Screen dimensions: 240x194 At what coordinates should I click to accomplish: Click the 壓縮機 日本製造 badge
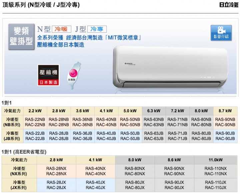[x=48, y=75]
